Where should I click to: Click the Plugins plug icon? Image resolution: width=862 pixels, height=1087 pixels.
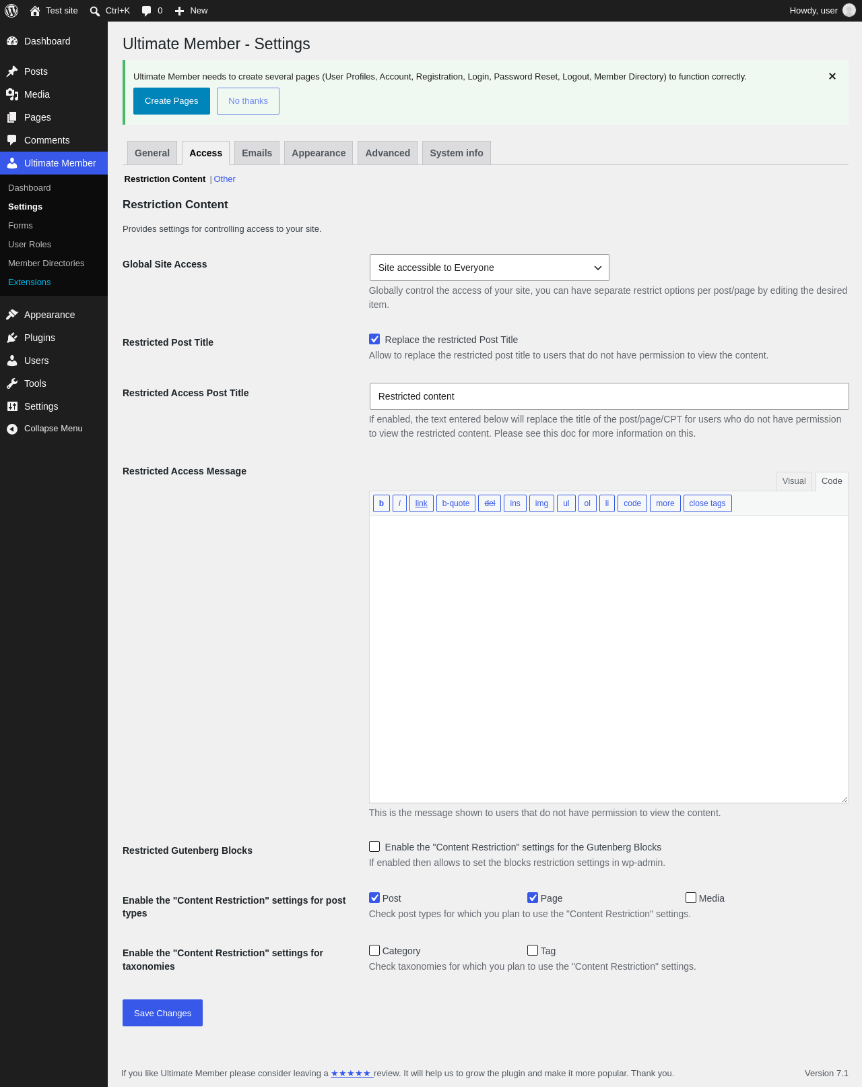pyautogui.click(x=12, y=338)
